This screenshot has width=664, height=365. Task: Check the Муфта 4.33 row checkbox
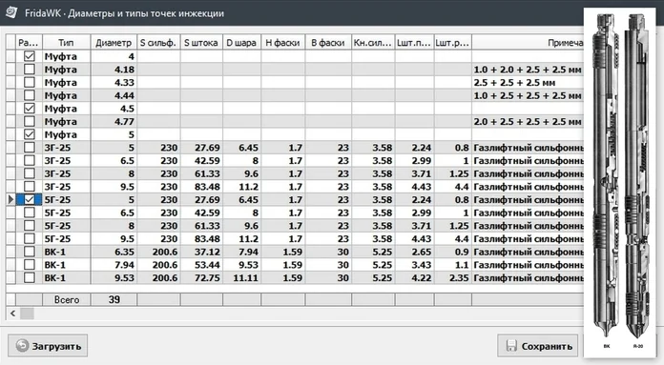pos(30,82)
